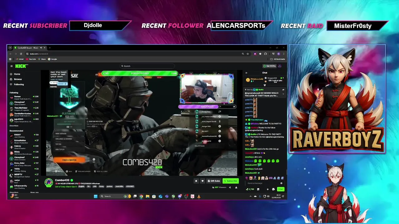The height and width of the screenshot is (224, 399).
Task: Open Enzo_Alder in Recommended list
Action: click(x=24, y=164)
